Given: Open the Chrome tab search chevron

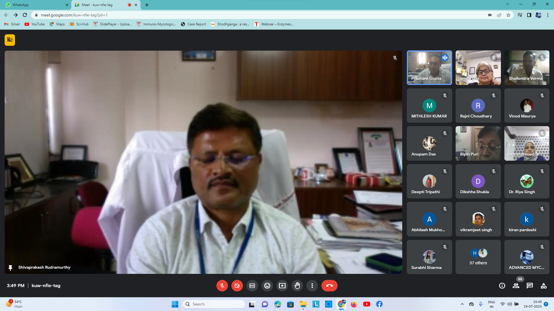Looking at the screenshot, I should pyautogui.click(x=508, y=4).
